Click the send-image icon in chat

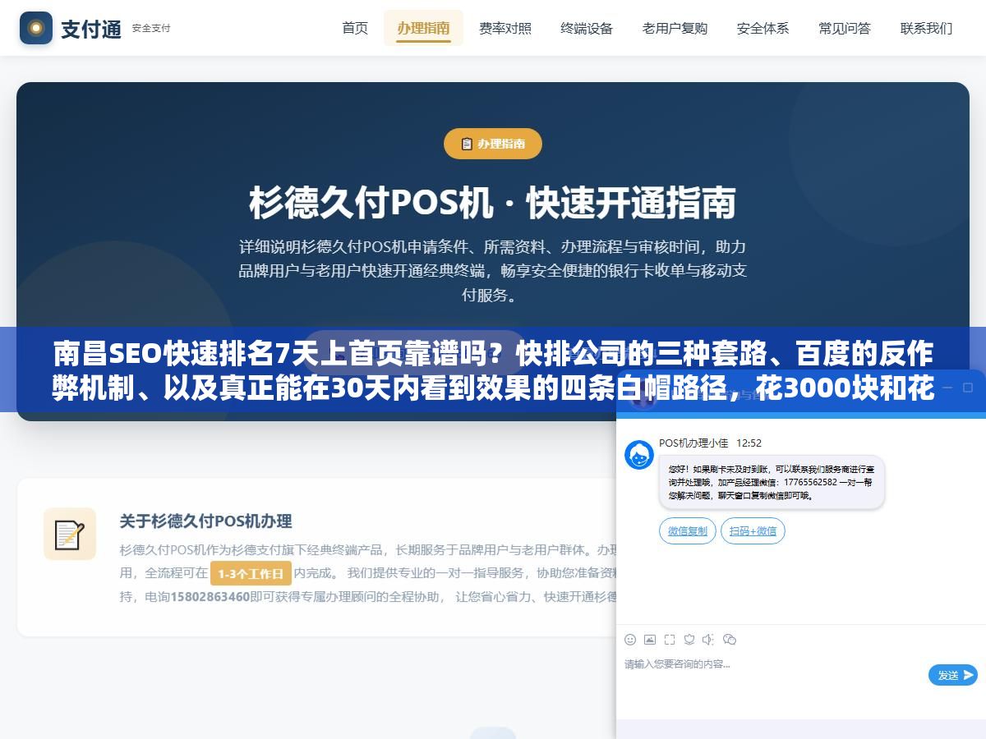(650, 640)
